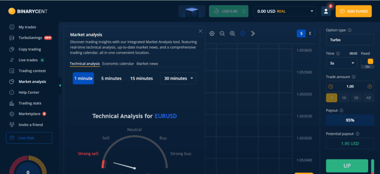Click the Help Center info icon

coord(11,92)
